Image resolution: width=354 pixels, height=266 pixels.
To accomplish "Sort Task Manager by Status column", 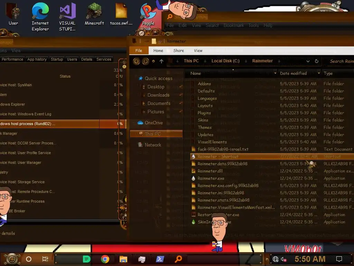I will pyautogui.click(x=65, y=76).
